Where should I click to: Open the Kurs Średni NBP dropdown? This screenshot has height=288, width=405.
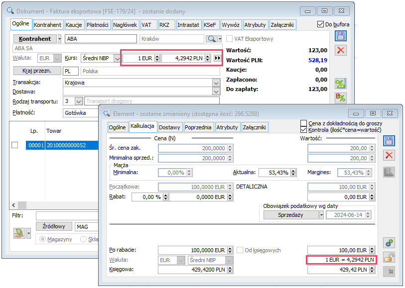(x=117, y=58)
